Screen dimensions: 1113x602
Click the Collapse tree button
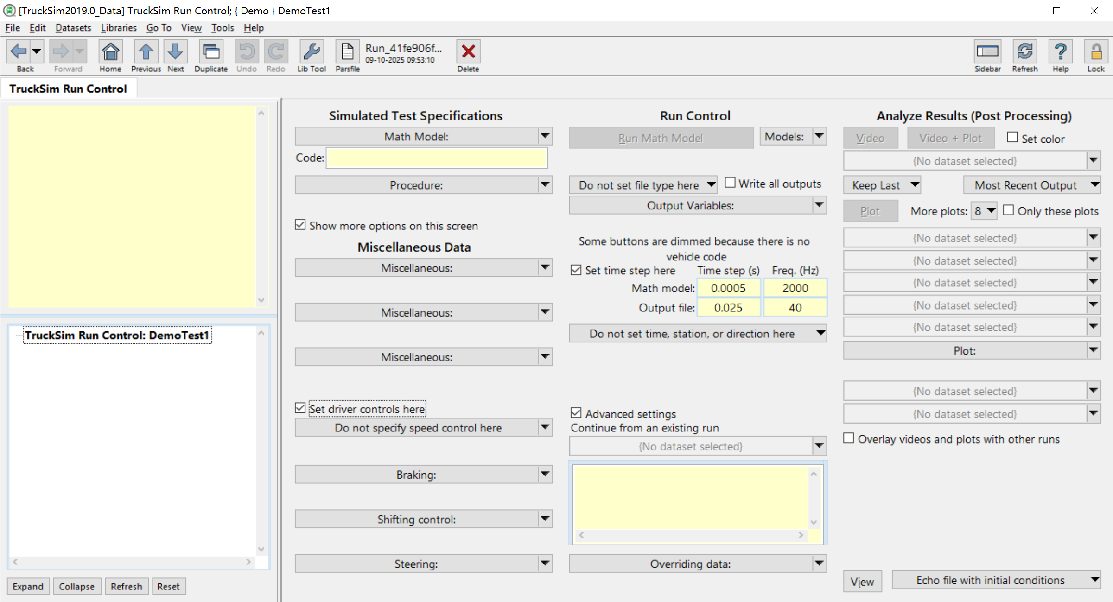pyautogui.click(x=76, y=586)
